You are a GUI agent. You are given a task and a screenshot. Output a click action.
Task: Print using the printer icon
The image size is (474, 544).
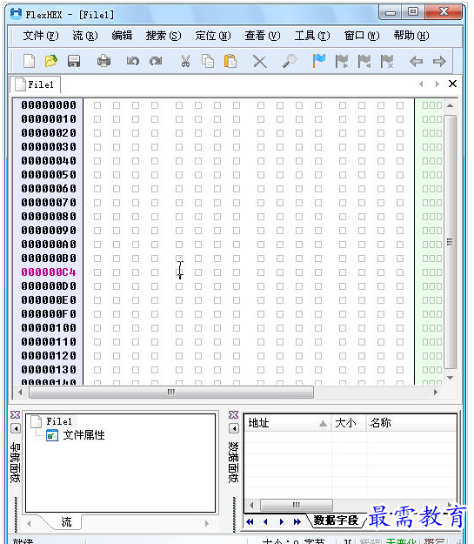click(x=103, y=62)
